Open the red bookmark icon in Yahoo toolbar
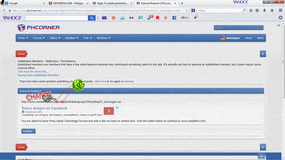The image size is (285, 160). (157, 18)
